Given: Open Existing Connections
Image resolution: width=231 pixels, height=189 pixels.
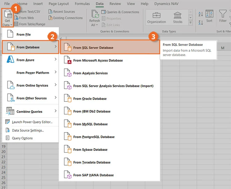Looking at the screenshot, I should pyautogui.click(x=66, y=18).
